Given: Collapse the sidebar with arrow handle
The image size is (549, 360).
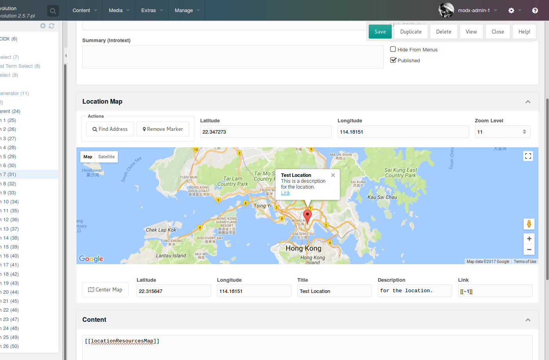Looking at the screenshot, I should point(66,56).
